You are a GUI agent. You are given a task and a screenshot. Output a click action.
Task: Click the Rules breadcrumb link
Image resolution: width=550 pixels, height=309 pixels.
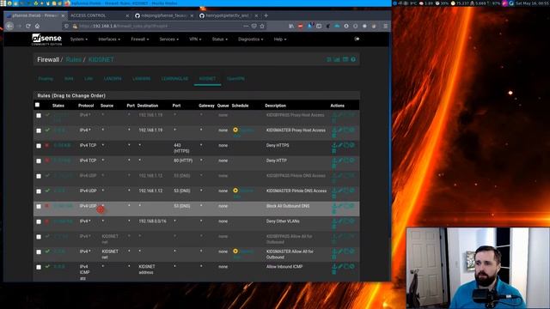point(73,60)
